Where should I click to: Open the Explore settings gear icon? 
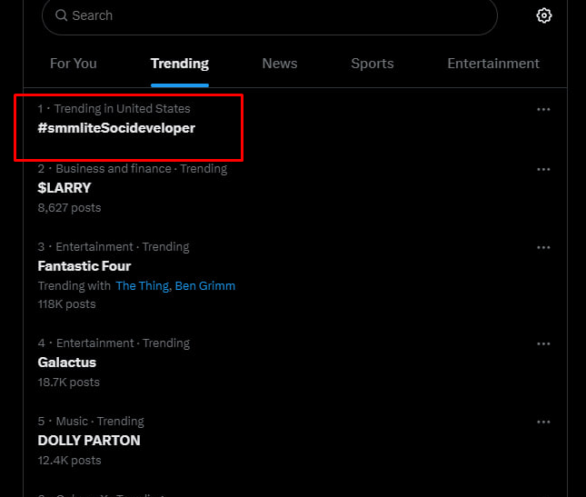pyautogui.click(x=544, y=15)
